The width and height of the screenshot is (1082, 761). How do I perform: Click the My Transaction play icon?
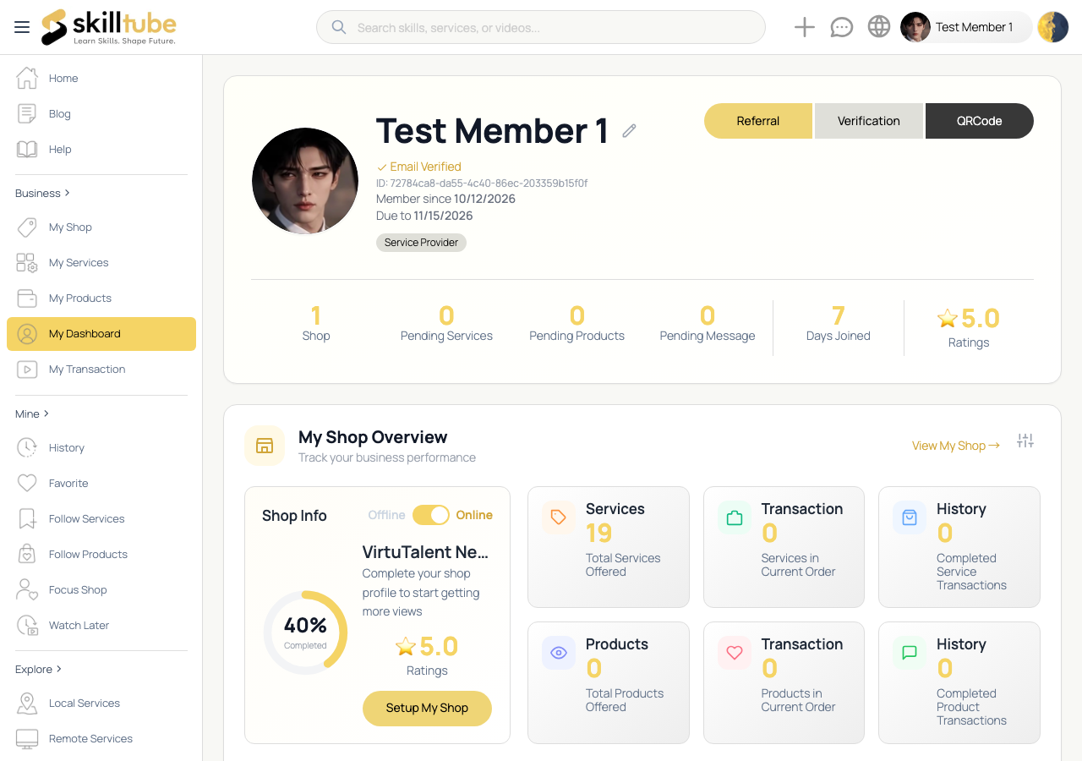pos(27,369)
